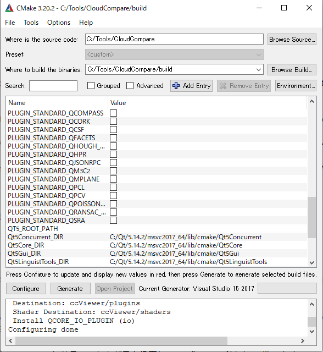This screenshot has height=352, width=323.
Task: Check PLUGIN_STANDARD_QPCL checkbox
Action: tap(113, 187)
